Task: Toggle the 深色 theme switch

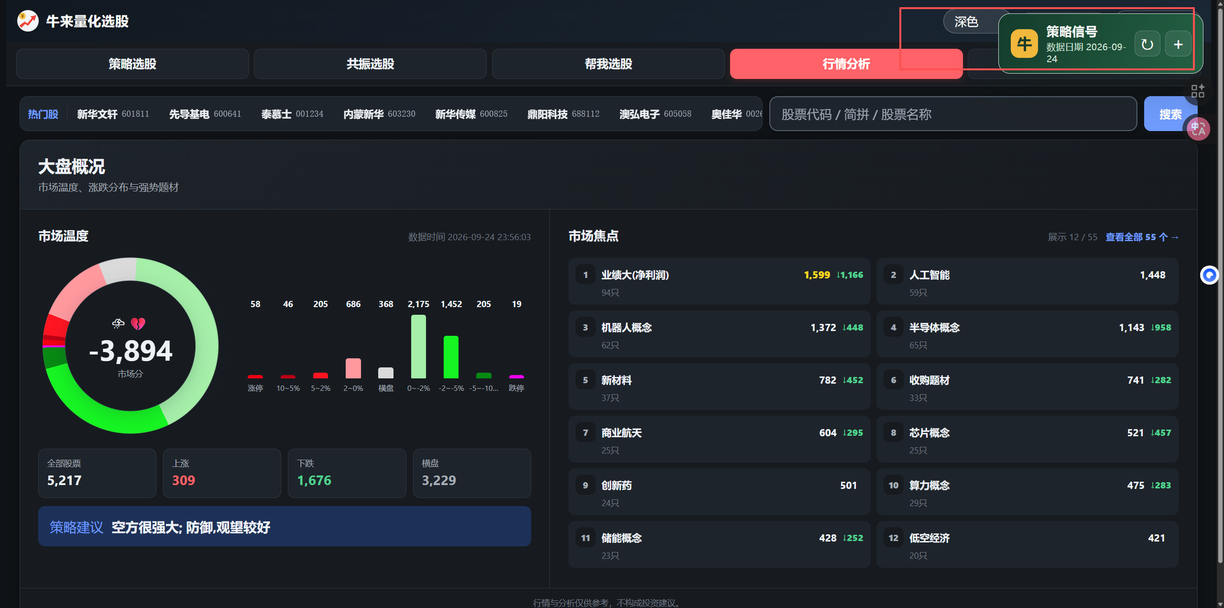Action: (x=971, y=22)
